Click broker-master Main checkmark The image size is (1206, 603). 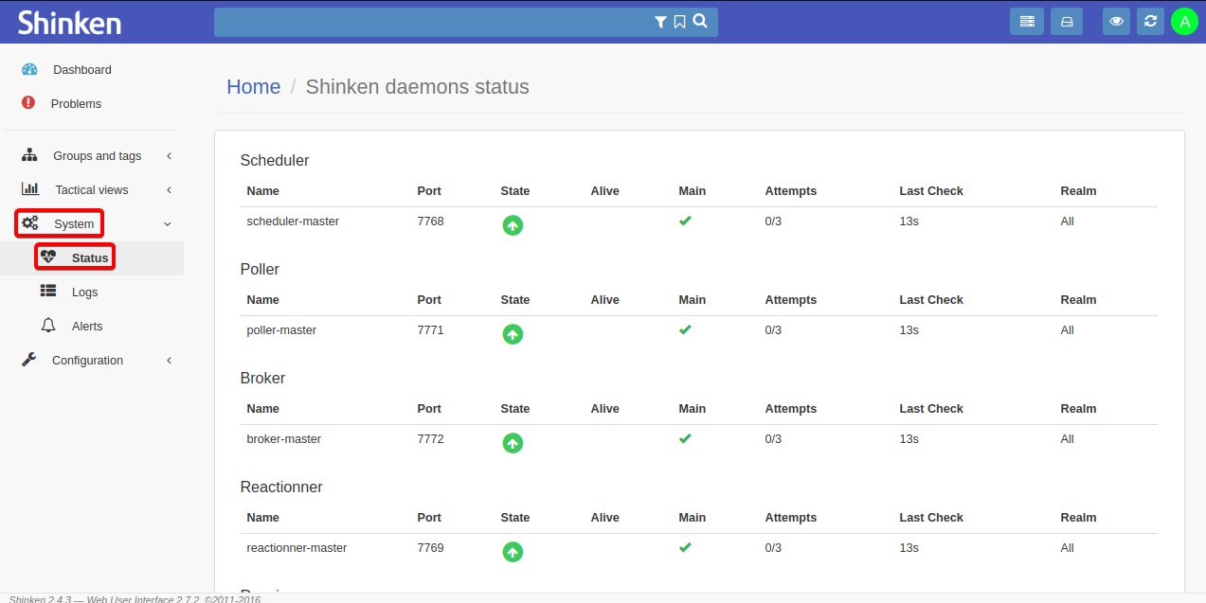685,438
